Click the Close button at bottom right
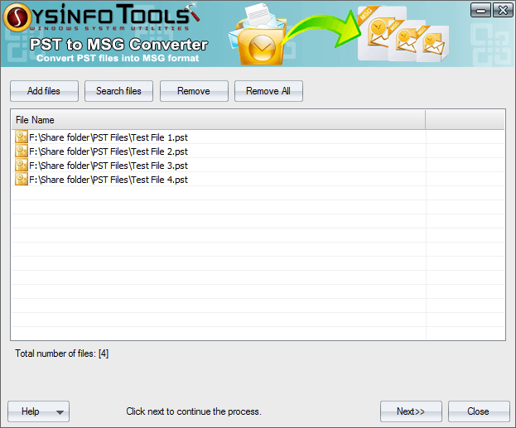The height and width of the screenshot is (428, 516). [478, 411]
